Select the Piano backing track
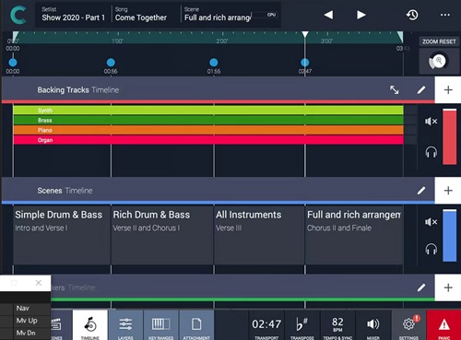461x340 pixels. (x=208, y=130)
